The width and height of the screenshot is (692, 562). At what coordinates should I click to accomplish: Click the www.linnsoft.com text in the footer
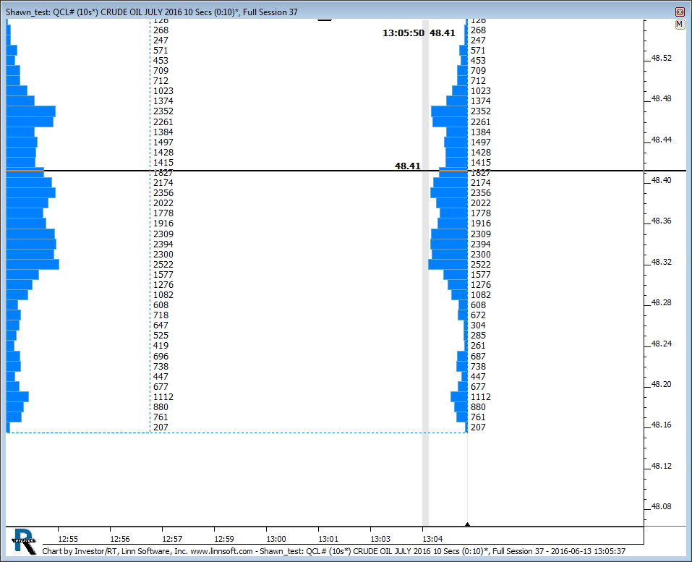tap(221, 551)
